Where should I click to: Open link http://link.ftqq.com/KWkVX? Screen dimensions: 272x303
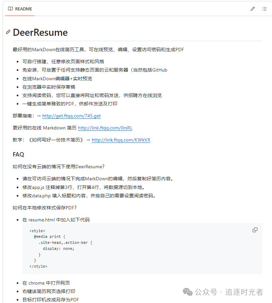[121, 140]
